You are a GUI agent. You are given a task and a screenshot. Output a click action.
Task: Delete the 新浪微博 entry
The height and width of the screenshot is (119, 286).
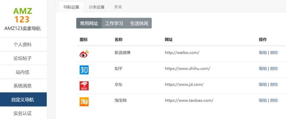pos(274,53)
